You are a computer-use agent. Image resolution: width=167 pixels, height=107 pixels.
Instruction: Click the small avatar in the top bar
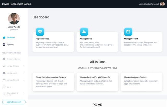162,4
